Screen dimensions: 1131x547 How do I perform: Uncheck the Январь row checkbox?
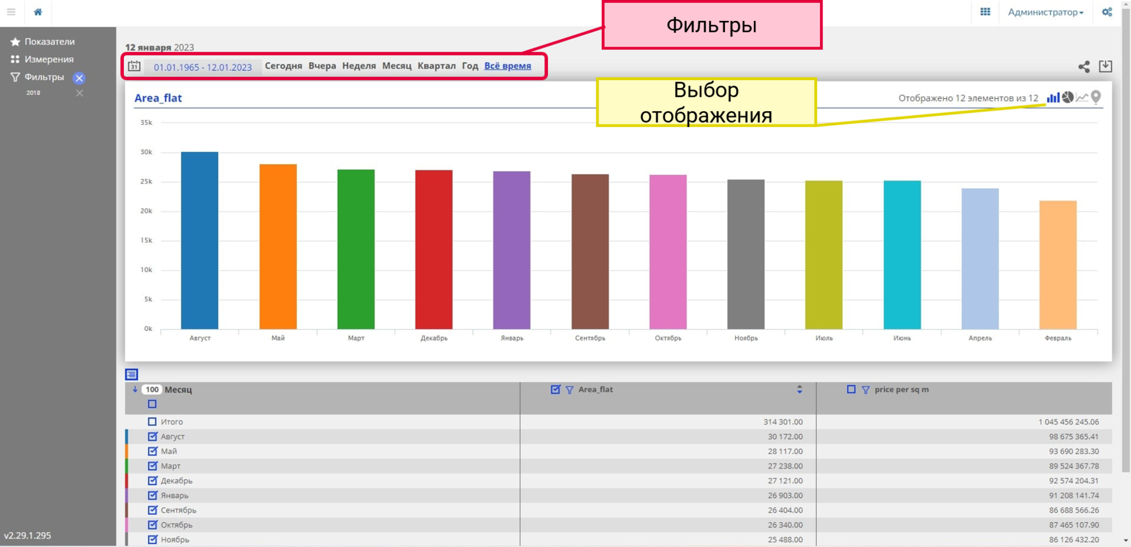pos(152,495)
